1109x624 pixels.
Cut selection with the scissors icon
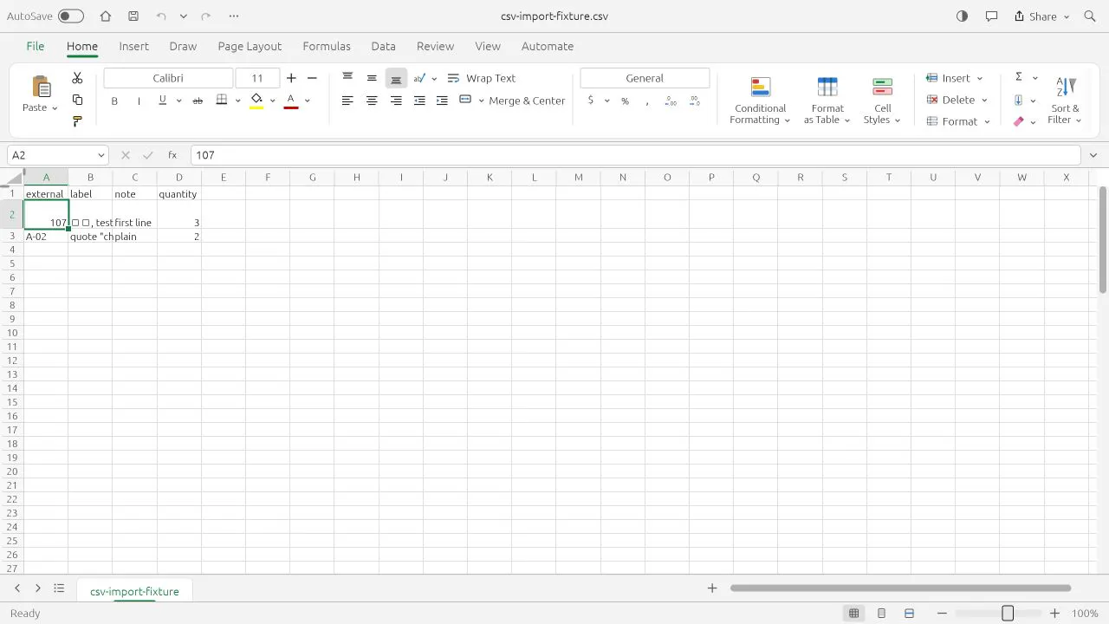(77, 78)
